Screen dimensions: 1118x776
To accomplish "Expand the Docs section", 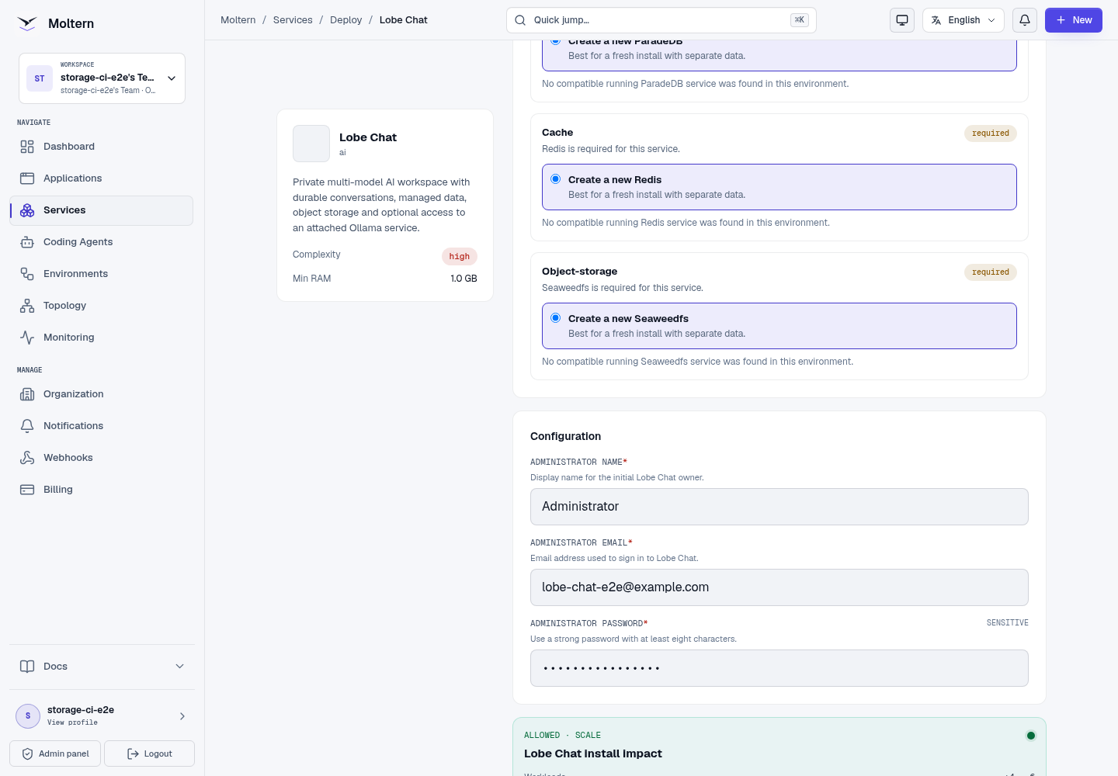I will [102, 667].
